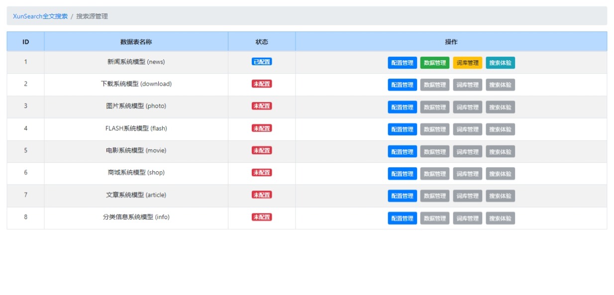Click the 操作 column header
The image size is (614, 295).
coord(451,42)
